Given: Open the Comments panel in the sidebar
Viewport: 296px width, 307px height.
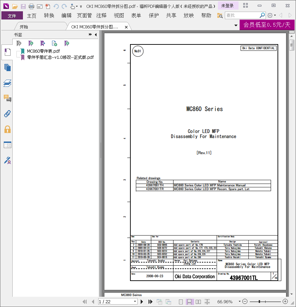Looking at the screenshot, I should pyautogui.click(x=8, y=98).
